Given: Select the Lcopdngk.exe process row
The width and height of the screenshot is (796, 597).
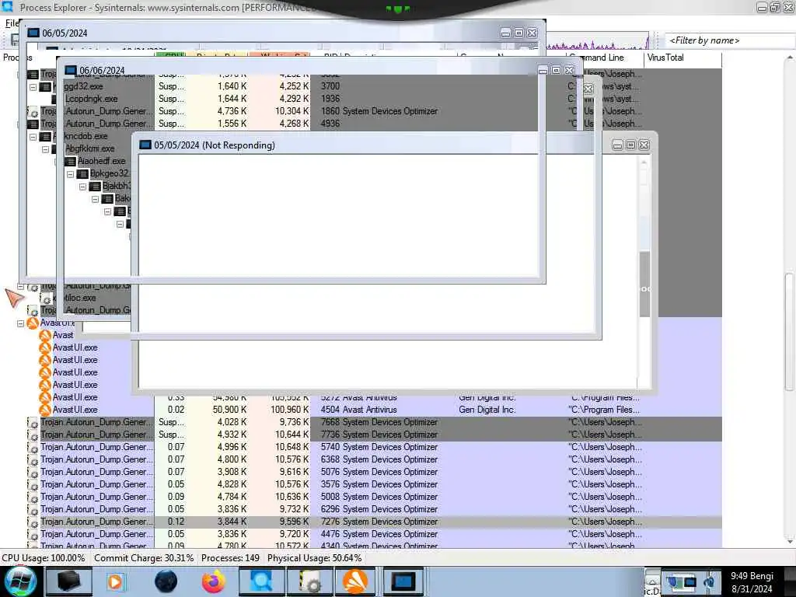Looking at the screenshot, I should (92, 99).
